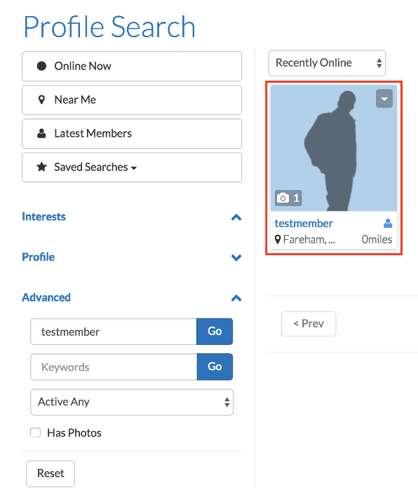Viewport: 418px width, 504px height.
Task: Click the location pin next to Fareham
Action: [x=278, y=240]
